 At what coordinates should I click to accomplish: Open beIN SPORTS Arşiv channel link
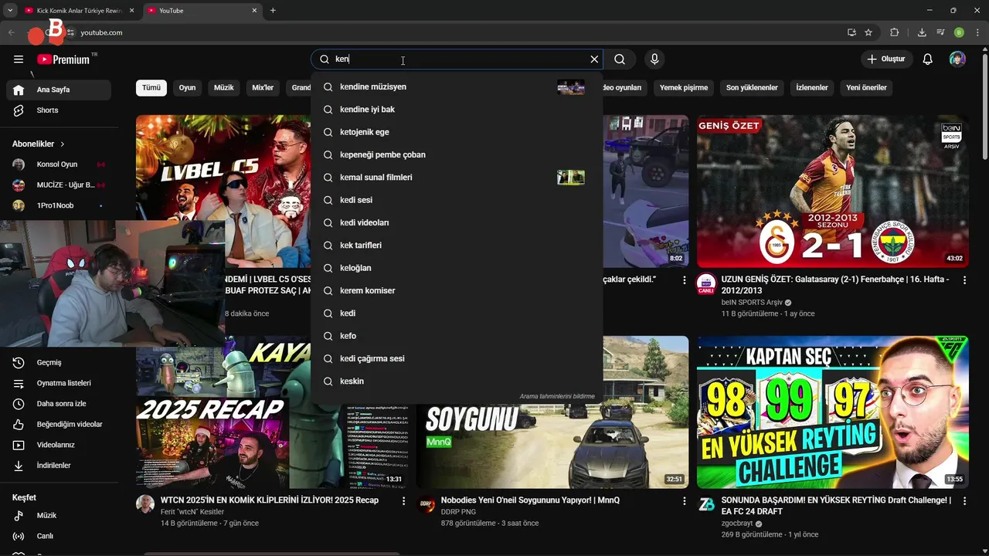tap(752, 303)
